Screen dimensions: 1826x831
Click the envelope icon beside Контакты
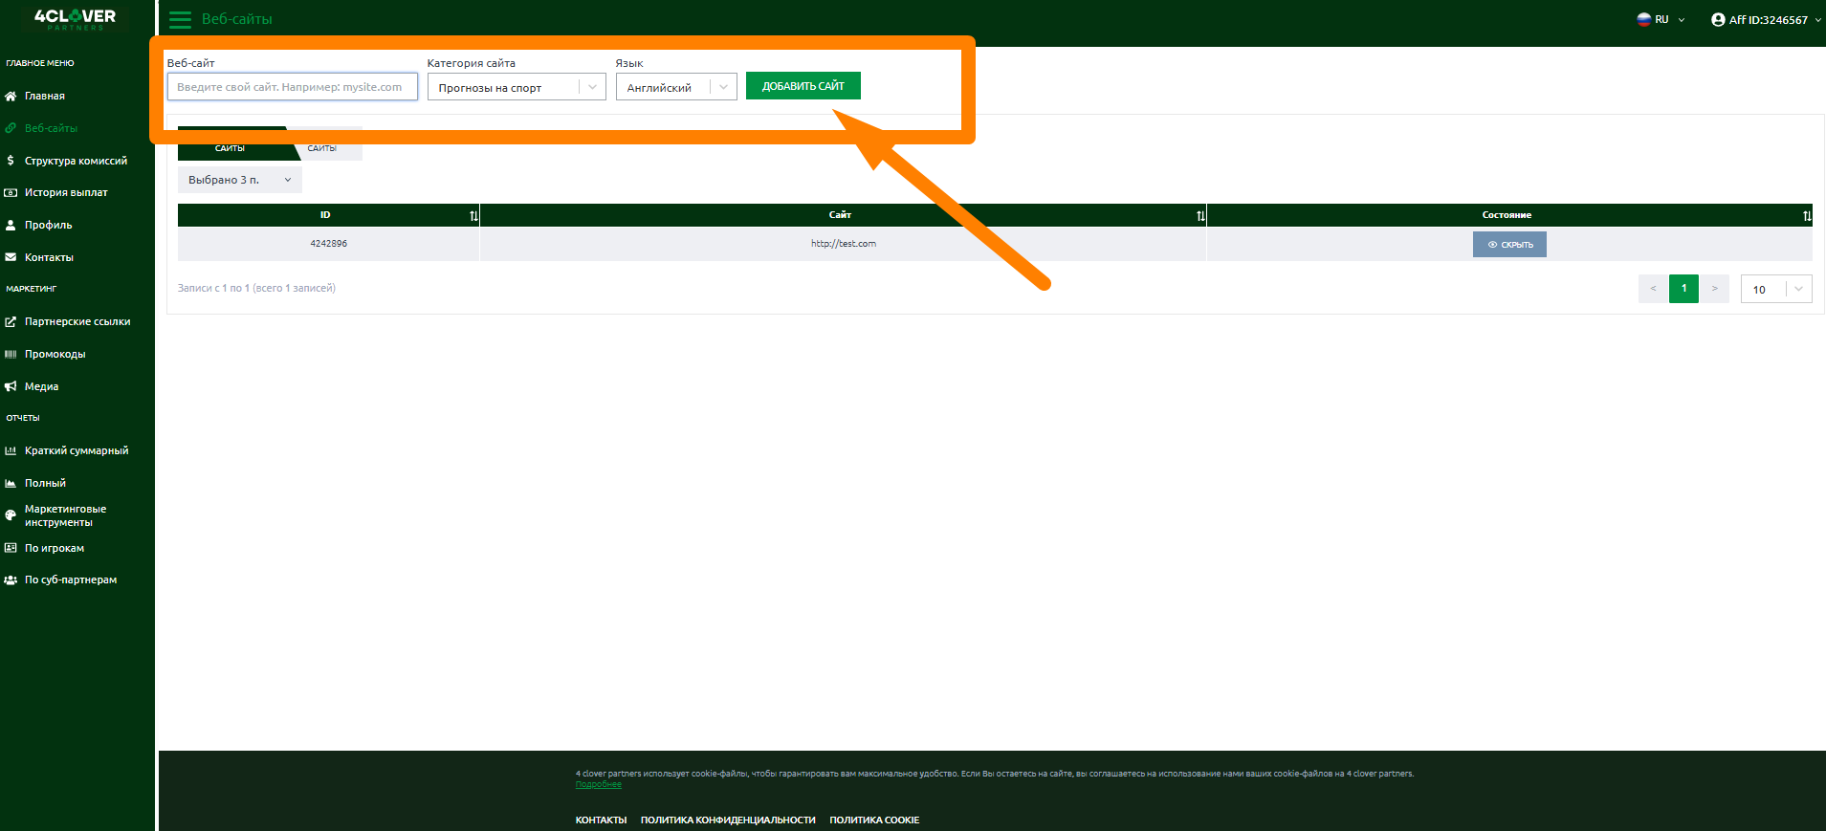pyautogui.click(x=11, y=257)
